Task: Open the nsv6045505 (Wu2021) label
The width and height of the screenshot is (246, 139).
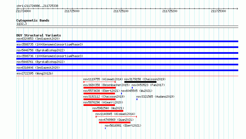Action: point(137,91)
